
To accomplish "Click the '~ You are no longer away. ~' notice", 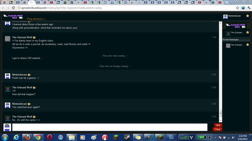I will [x=114, y=66].
